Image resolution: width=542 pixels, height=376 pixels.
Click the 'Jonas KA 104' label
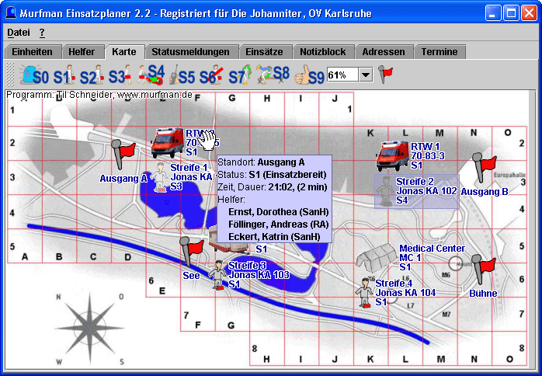pyautogui.click(x=405, y=293)
